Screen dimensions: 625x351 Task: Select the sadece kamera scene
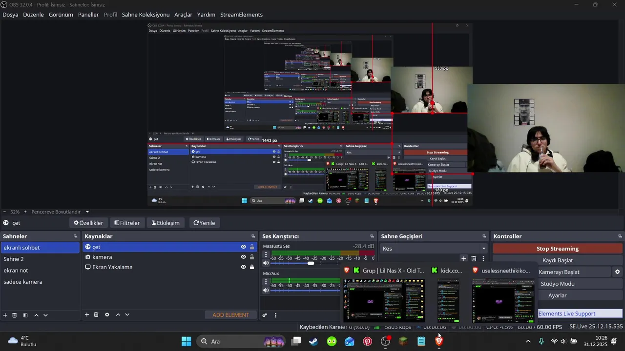[x=40, y=282]
